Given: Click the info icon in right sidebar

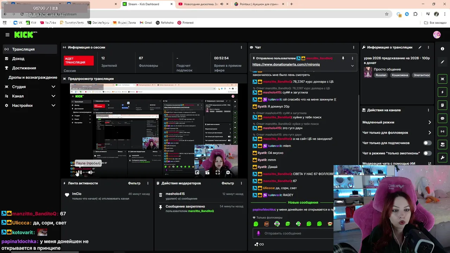Looking at the screenshot, I should 443,49.
